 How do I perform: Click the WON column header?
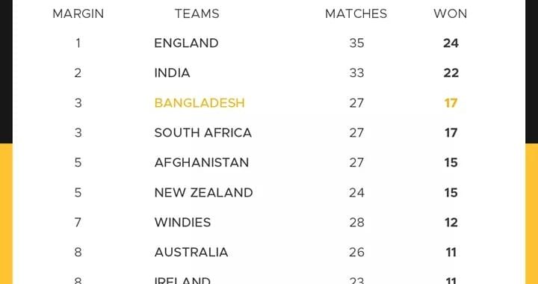(x=450, y=13)
